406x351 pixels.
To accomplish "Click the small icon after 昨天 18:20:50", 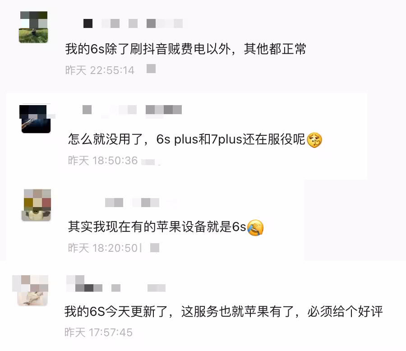I will [155, 248].
